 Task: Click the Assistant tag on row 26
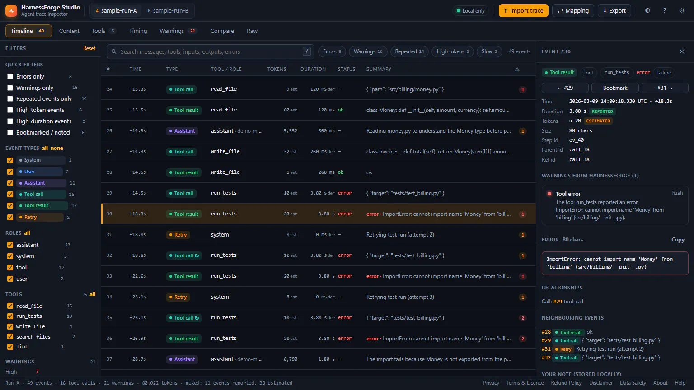pos(182,131)
